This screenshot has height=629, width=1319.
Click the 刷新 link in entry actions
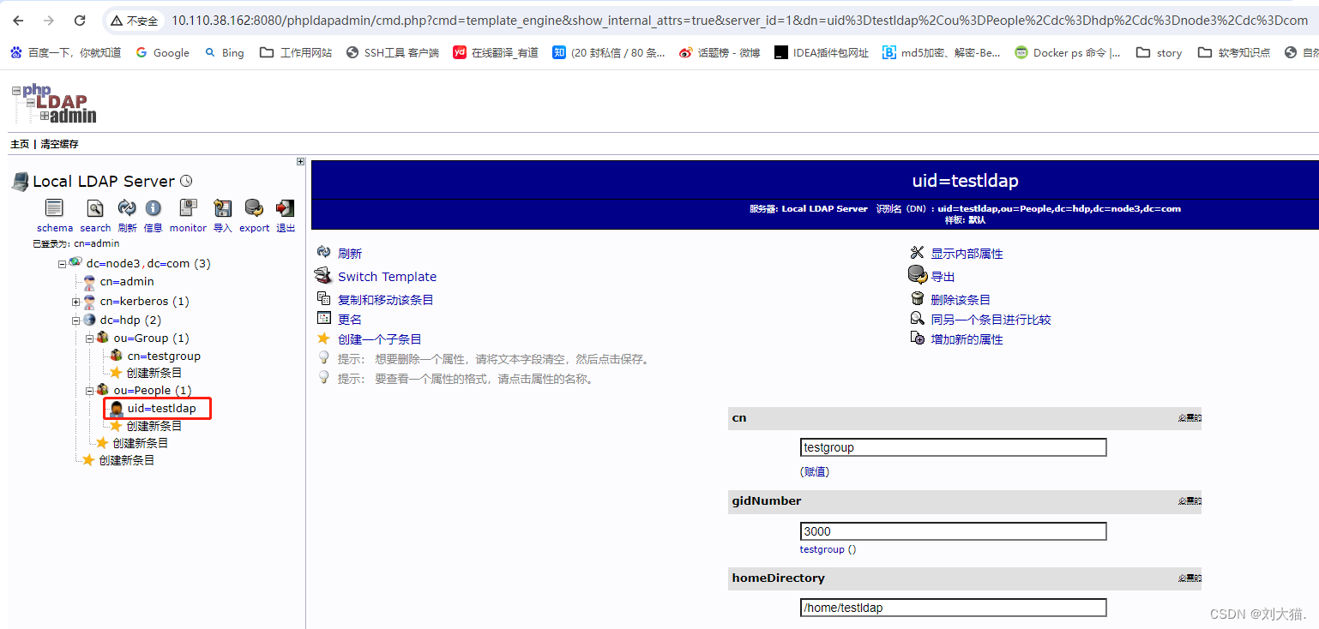(x=350, y=254)
